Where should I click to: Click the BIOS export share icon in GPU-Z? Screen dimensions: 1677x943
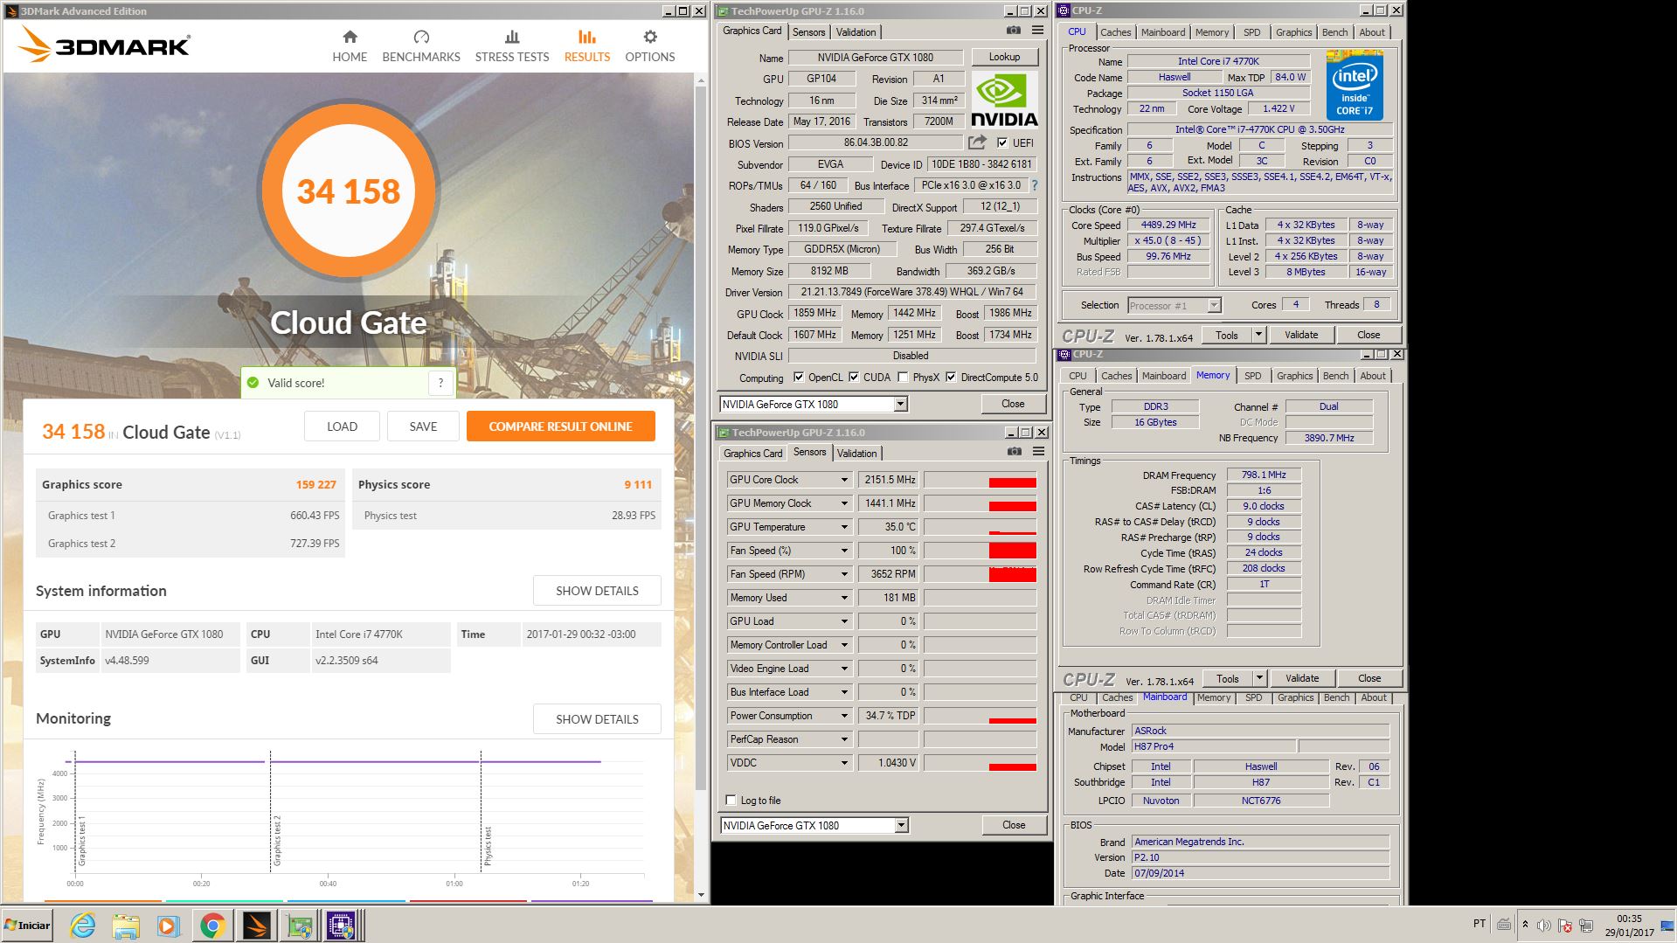[x=977, y=142]
